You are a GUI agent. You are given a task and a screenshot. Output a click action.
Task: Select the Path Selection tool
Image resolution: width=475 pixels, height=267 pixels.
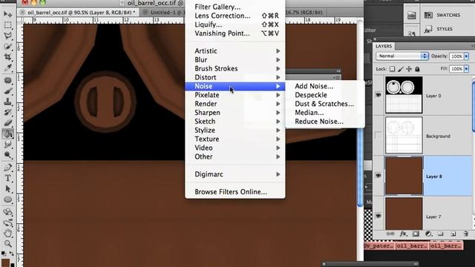tap(8, 189)
